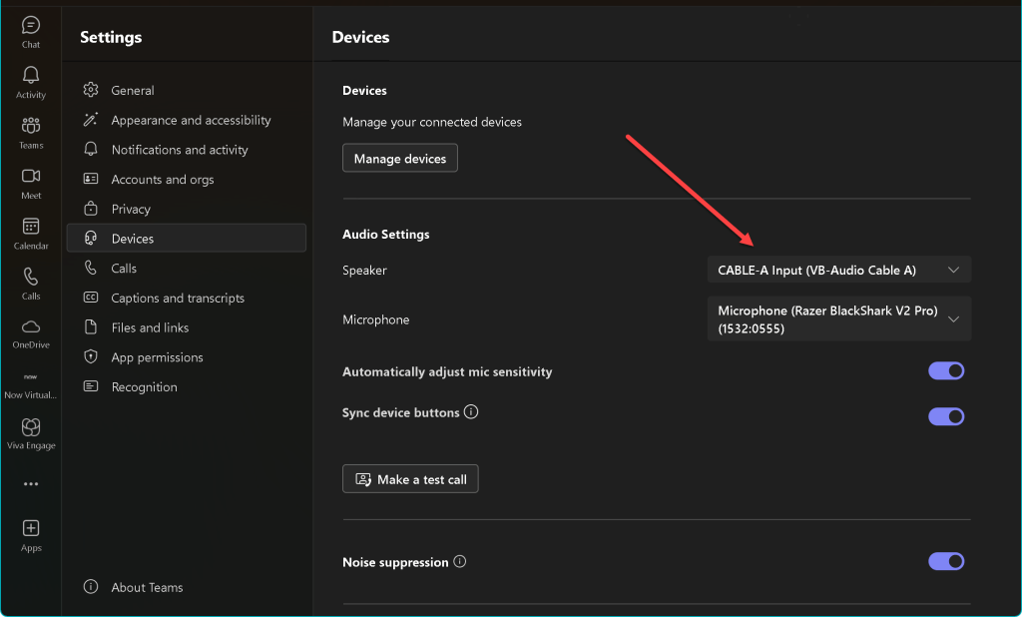Click the General gear icon
Screen dimensions: 1022x617
click(x=91, y=89)
